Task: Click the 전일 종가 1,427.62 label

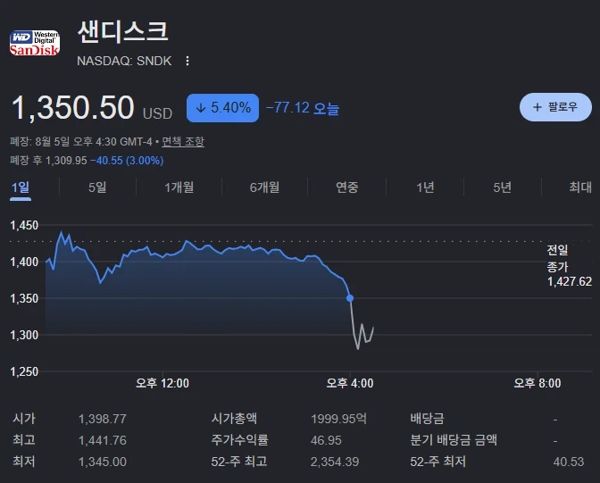Action: (x=569, y=266)
